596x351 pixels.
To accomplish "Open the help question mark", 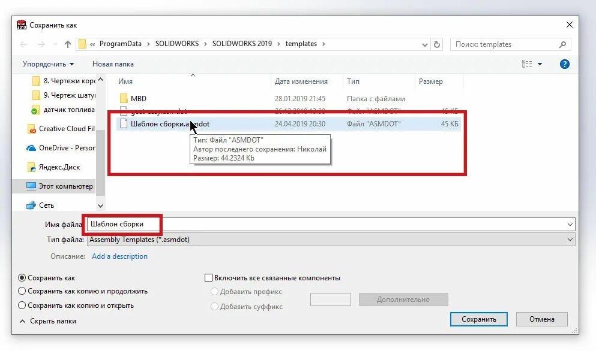I will tap(564, 64).
